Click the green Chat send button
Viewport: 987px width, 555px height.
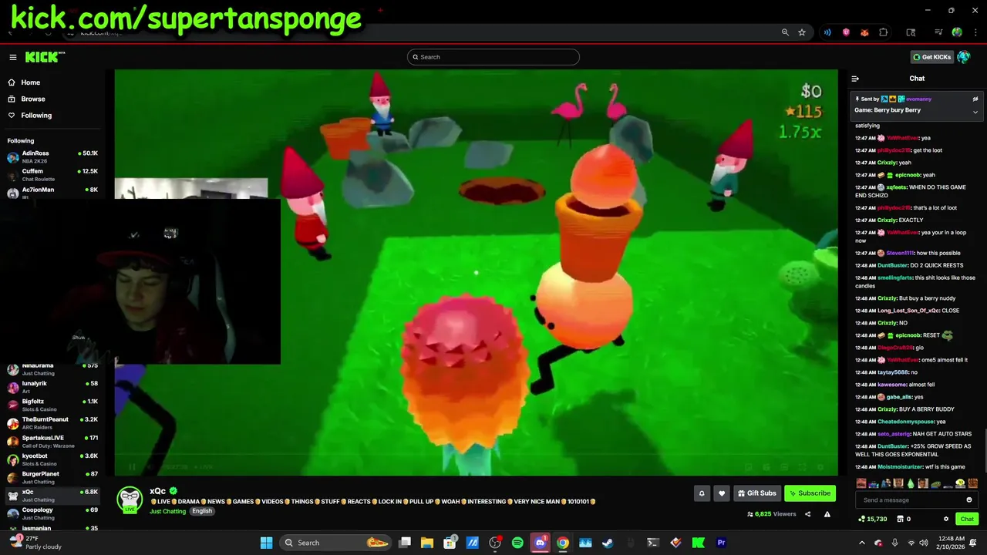click(967, 519)
